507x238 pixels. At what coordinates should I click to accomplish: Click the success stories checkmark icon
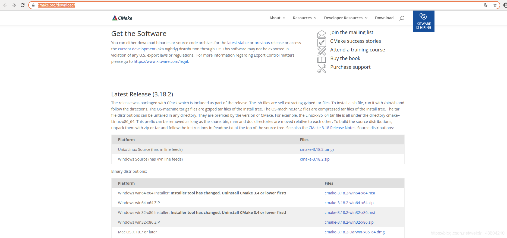(x=322, y=43)
